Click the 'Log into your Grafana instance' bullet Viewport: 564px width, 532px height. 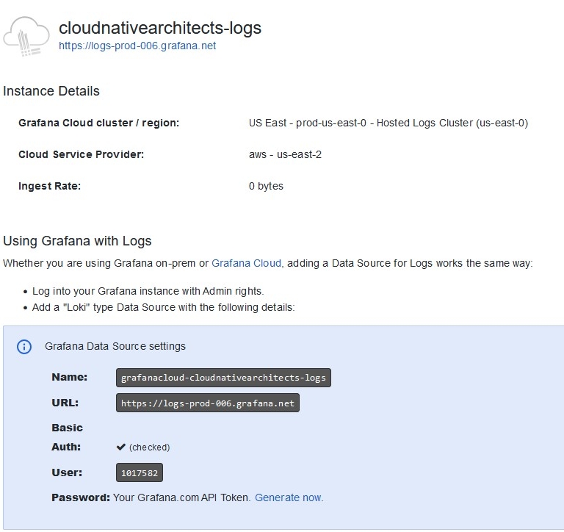click(148, 291)
